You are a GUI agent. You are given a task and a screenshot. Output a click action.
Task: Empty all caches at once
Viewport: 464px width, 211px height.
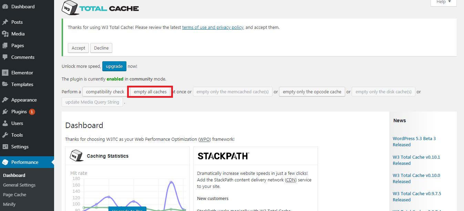click(x=150, y=92)
